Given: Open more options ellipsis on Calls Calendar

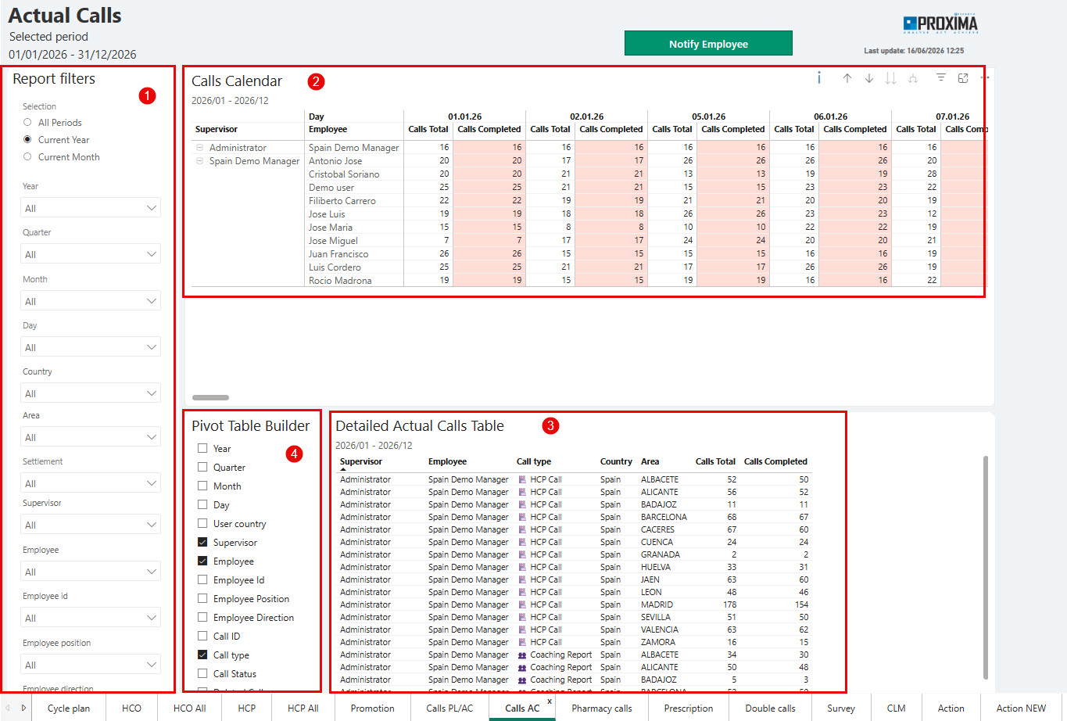Looking at the screenshot, I should pos(985,78).
